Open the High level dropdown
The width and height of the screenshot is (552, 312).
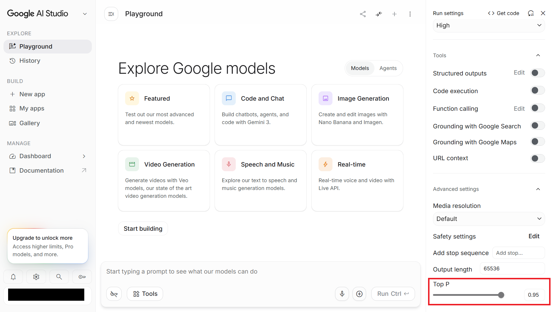[489, 25]
